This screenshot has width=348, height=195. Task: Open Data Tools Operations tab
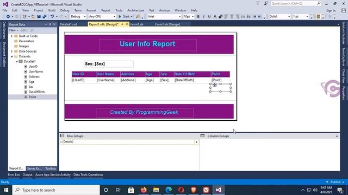[88, 174]
